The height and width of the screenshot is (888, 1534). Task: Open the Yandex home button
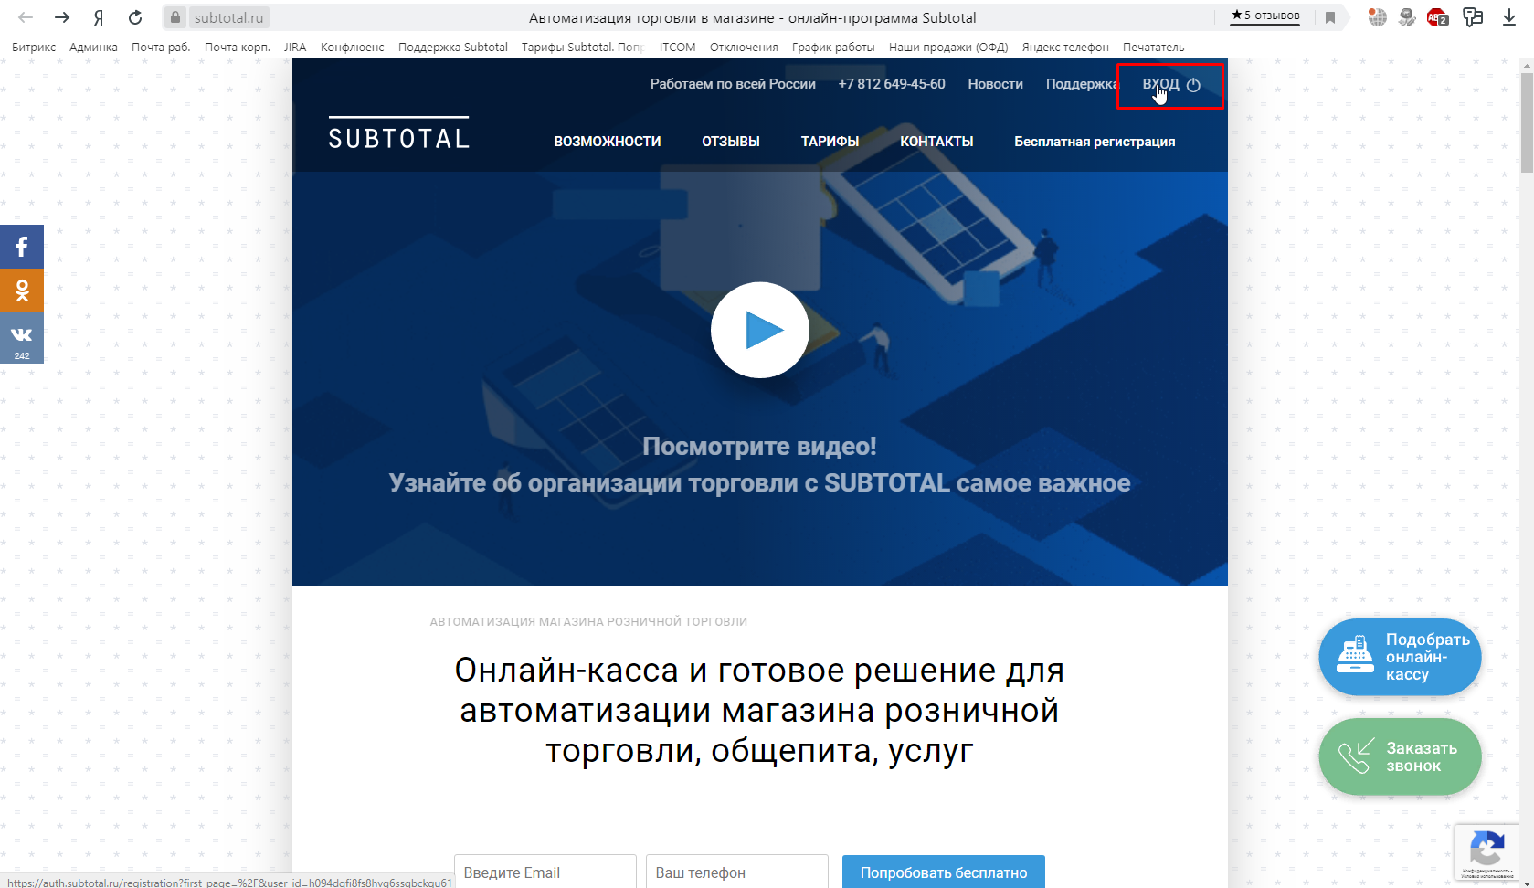click(x=99, y=17)
